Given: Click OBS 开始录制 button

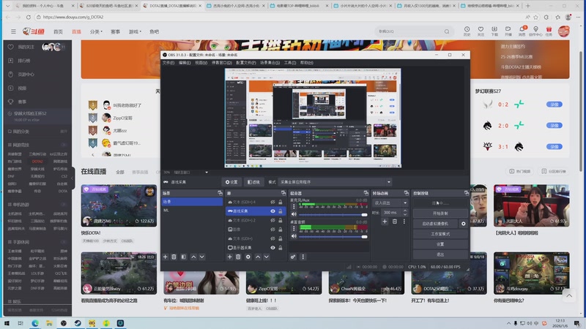Looking at the screenshot, I should click(x=440, y=213).
